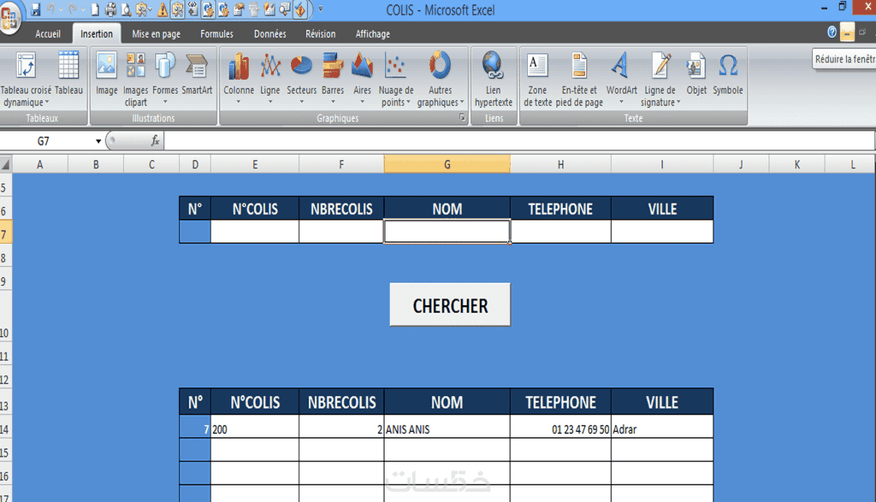Image resolution: width=876 pixels, height=502 pixels.
Task: Switch to the Formules tab
Action: 216,34
